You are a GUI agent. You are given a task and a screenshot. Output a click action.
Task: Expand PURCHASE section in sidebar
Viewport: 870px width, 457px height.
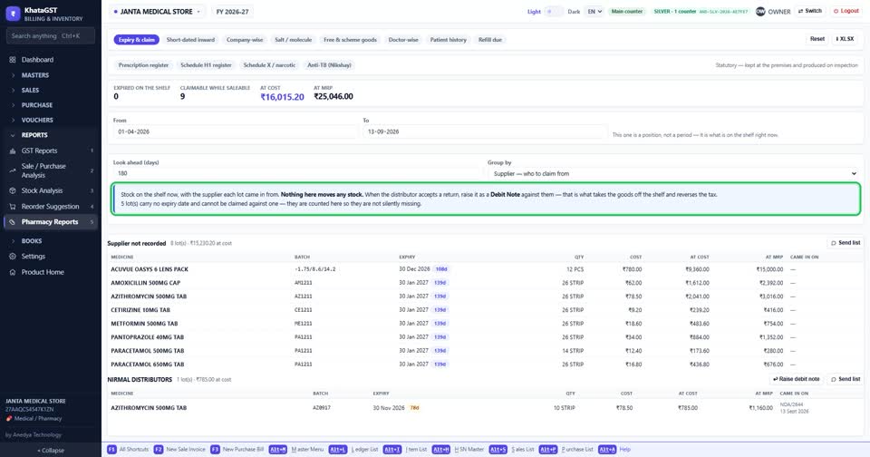point(50,105)
